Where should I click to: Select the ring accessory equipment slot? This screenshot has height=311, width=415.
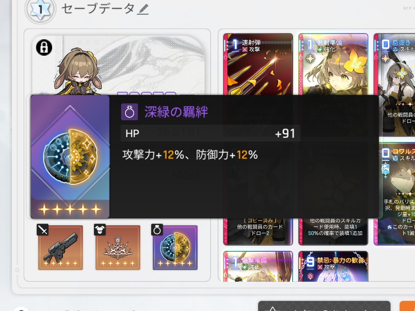[x=175, y=248]
